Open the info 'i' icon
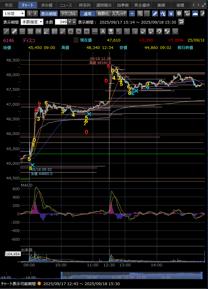This screenshot has width=208, height=289. 179,13
